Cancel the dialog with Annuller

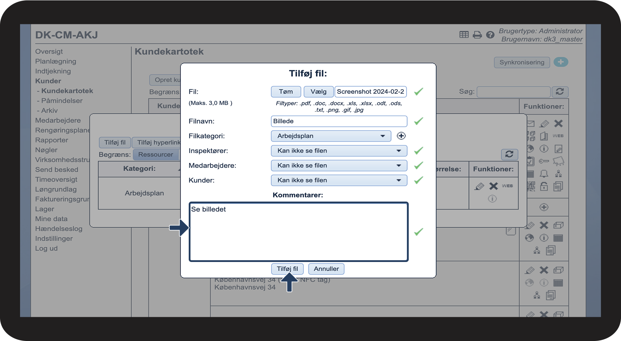coord(326,269)
